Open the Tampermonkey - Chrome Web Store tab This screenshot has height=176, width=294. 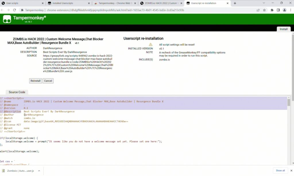[x=115, y=3]
